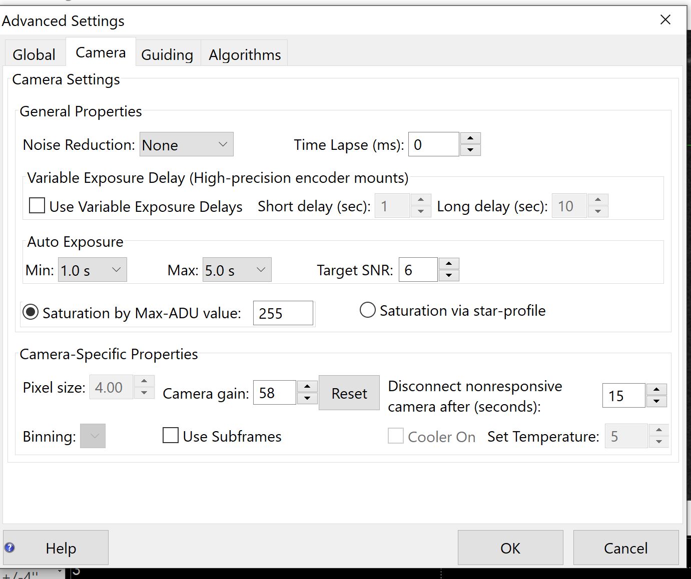Select Saturation via star-profile option
The width and height of the screenshot is (691, 579).
[368, 310]
